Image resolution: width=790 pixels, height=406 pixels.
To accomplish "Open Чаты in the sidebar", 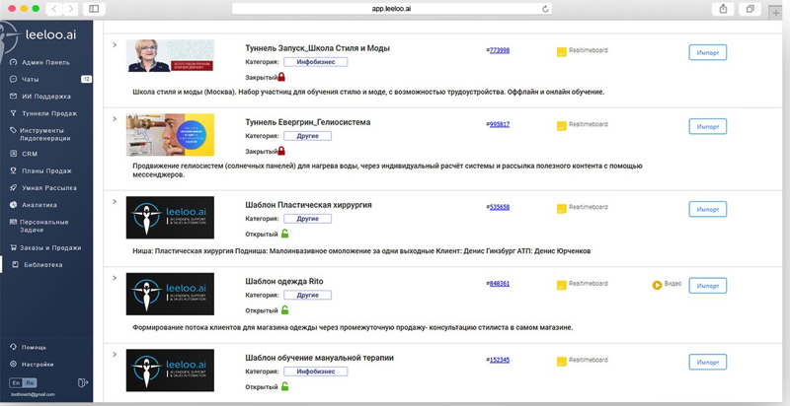I will coord(31,79).
